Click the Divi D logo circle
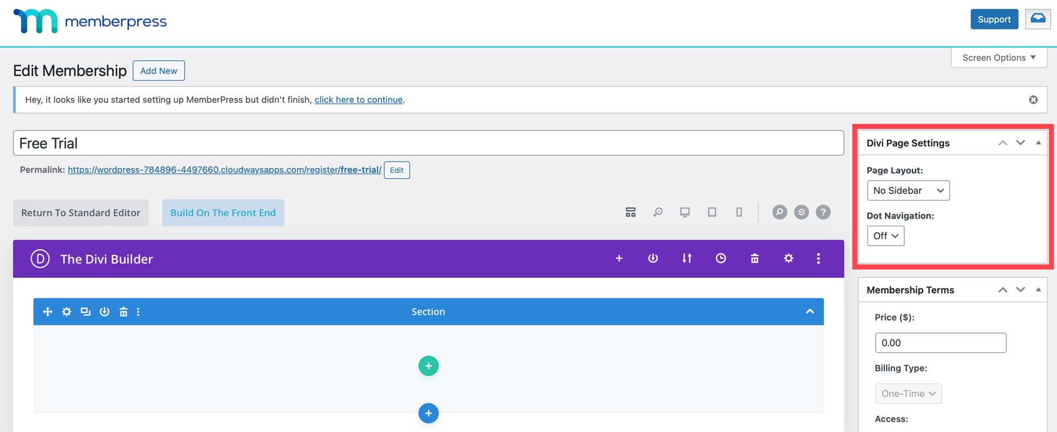This screenshot has width=1057, height=432. 40,258
